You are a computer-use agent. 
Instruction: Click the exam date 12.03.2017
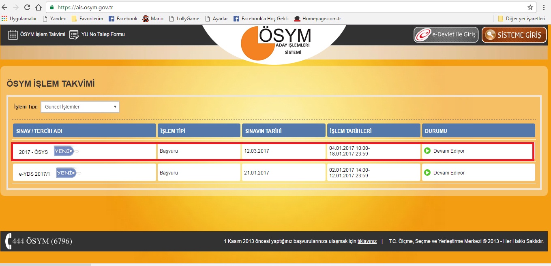click(x=257, y=151)
